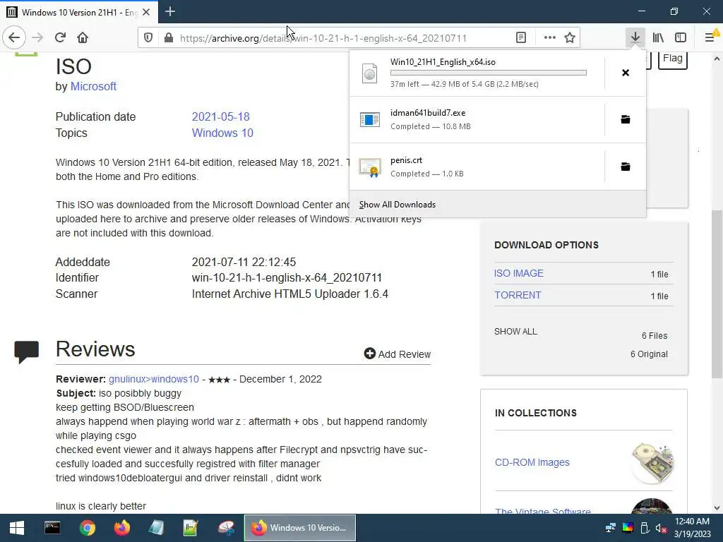Open folder containing penis.crt

tap(626, 167)
